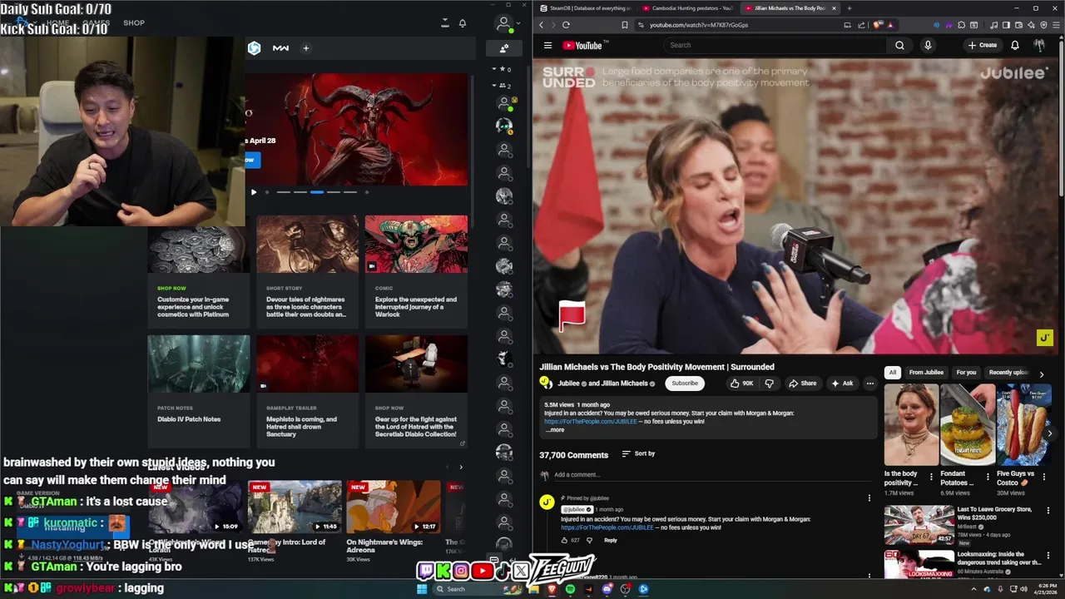Switch to the SteamDB browser tab
Image resolution: width=1065 pixels, height=599 pixels.
coord(586,8)
